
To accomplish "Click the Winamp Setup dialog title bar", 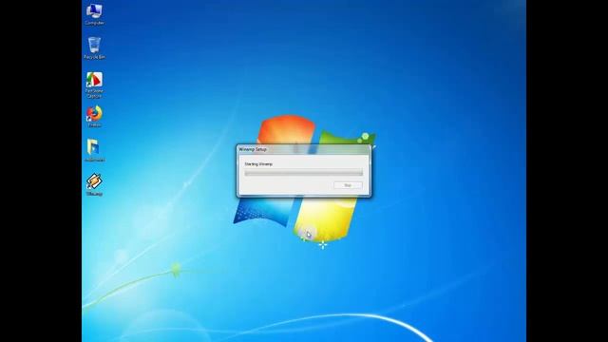I will pos(304,149).
